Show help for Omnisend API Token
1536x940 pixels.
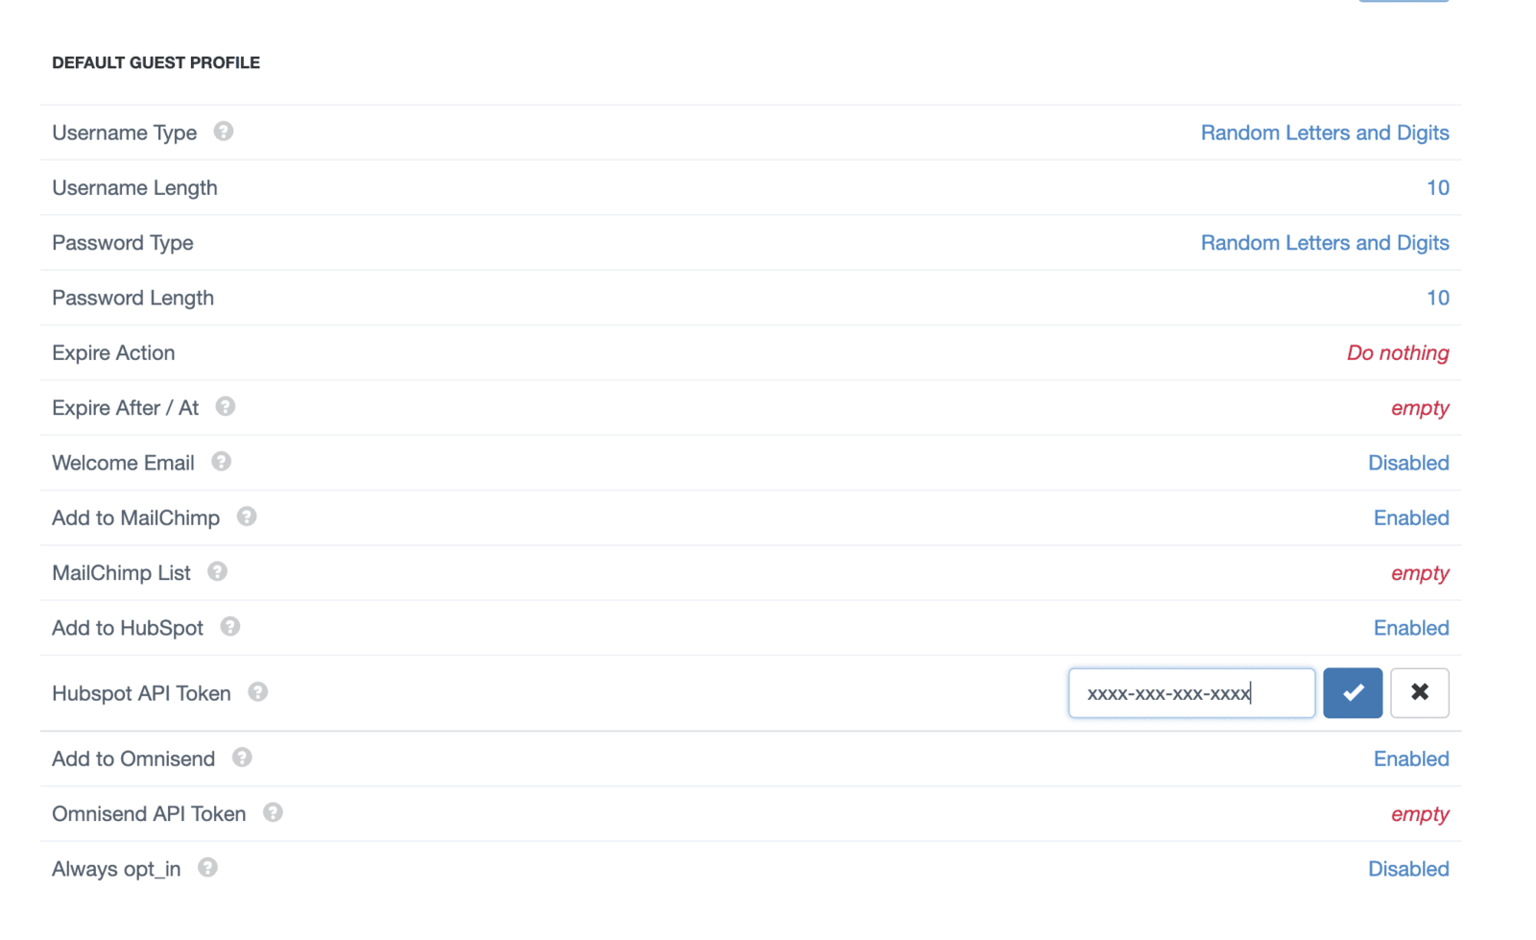pyautogui.click(x=273, y=813)
